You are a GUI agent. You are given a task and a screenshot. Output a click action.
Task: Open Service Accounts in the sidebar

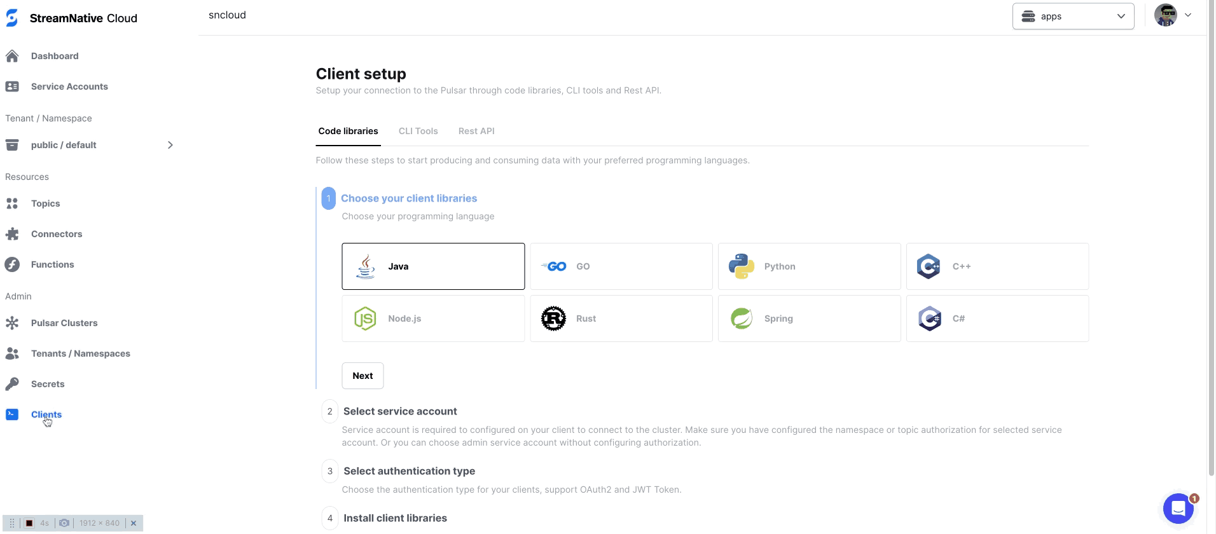pos(69,86)
